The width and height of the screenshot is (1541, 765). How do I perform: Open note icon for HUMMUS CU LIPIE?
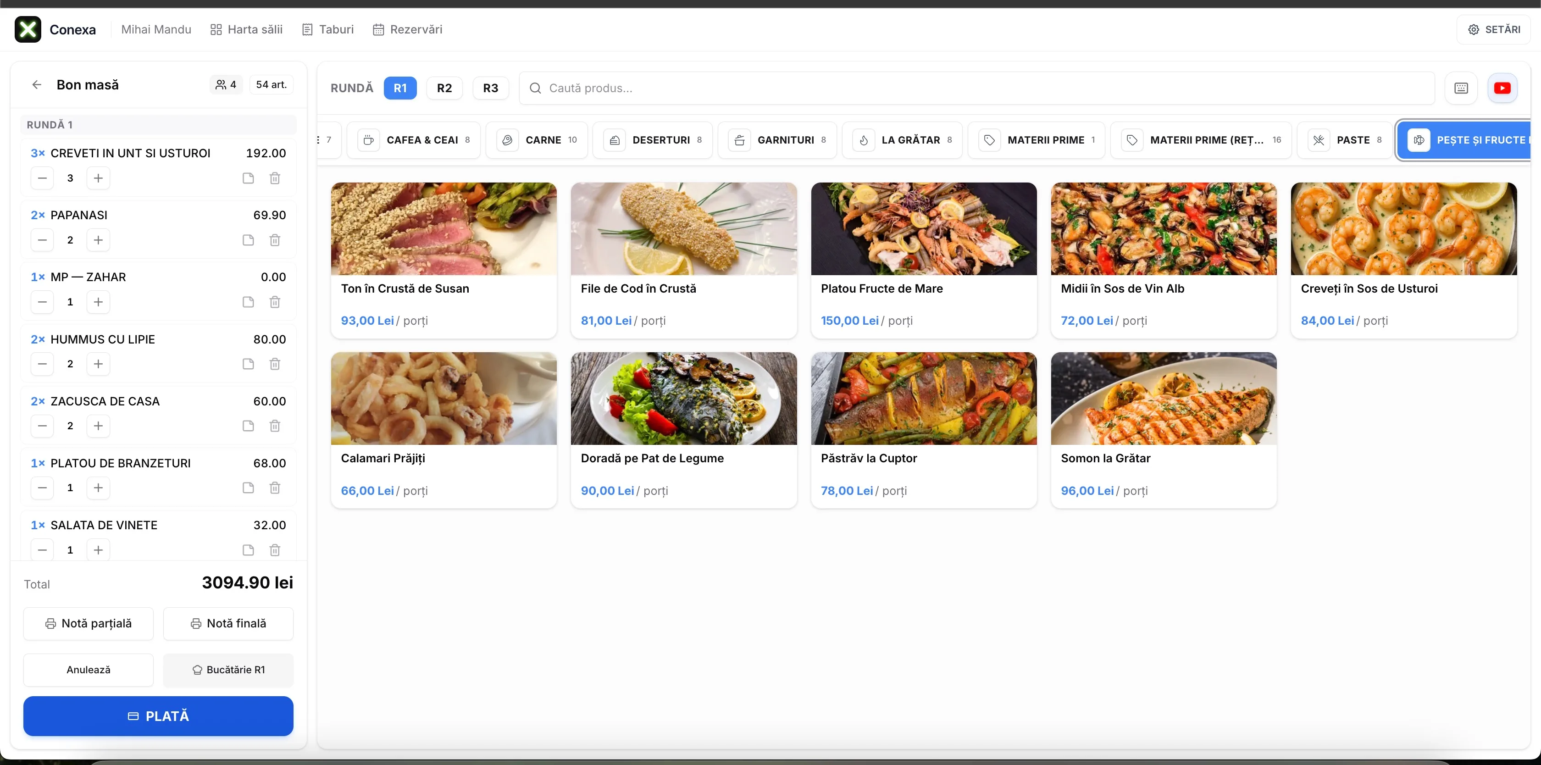coord(248,364)
